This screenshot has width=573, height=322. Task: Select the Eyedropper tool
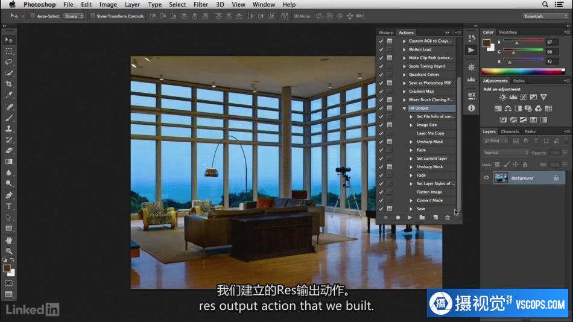click(9, 95)
